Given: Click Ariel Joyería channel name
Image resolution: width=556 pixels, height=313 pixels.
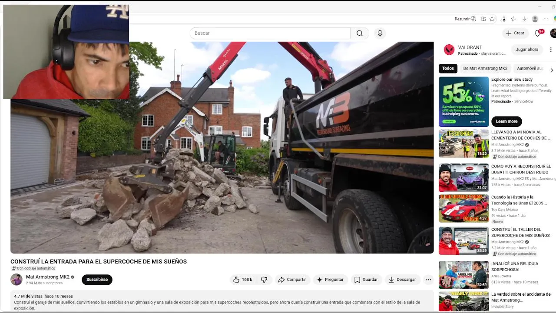Looking at the screenshot, I should coord(502,276).
